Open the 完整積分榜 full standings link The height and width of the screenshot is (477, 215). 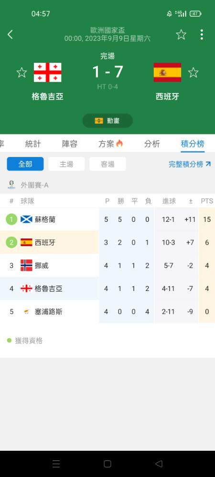click(190, 164)
